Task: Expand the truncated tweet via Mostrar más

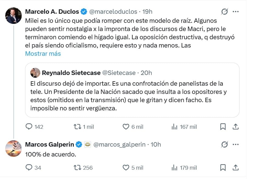Action: [43, 54]
